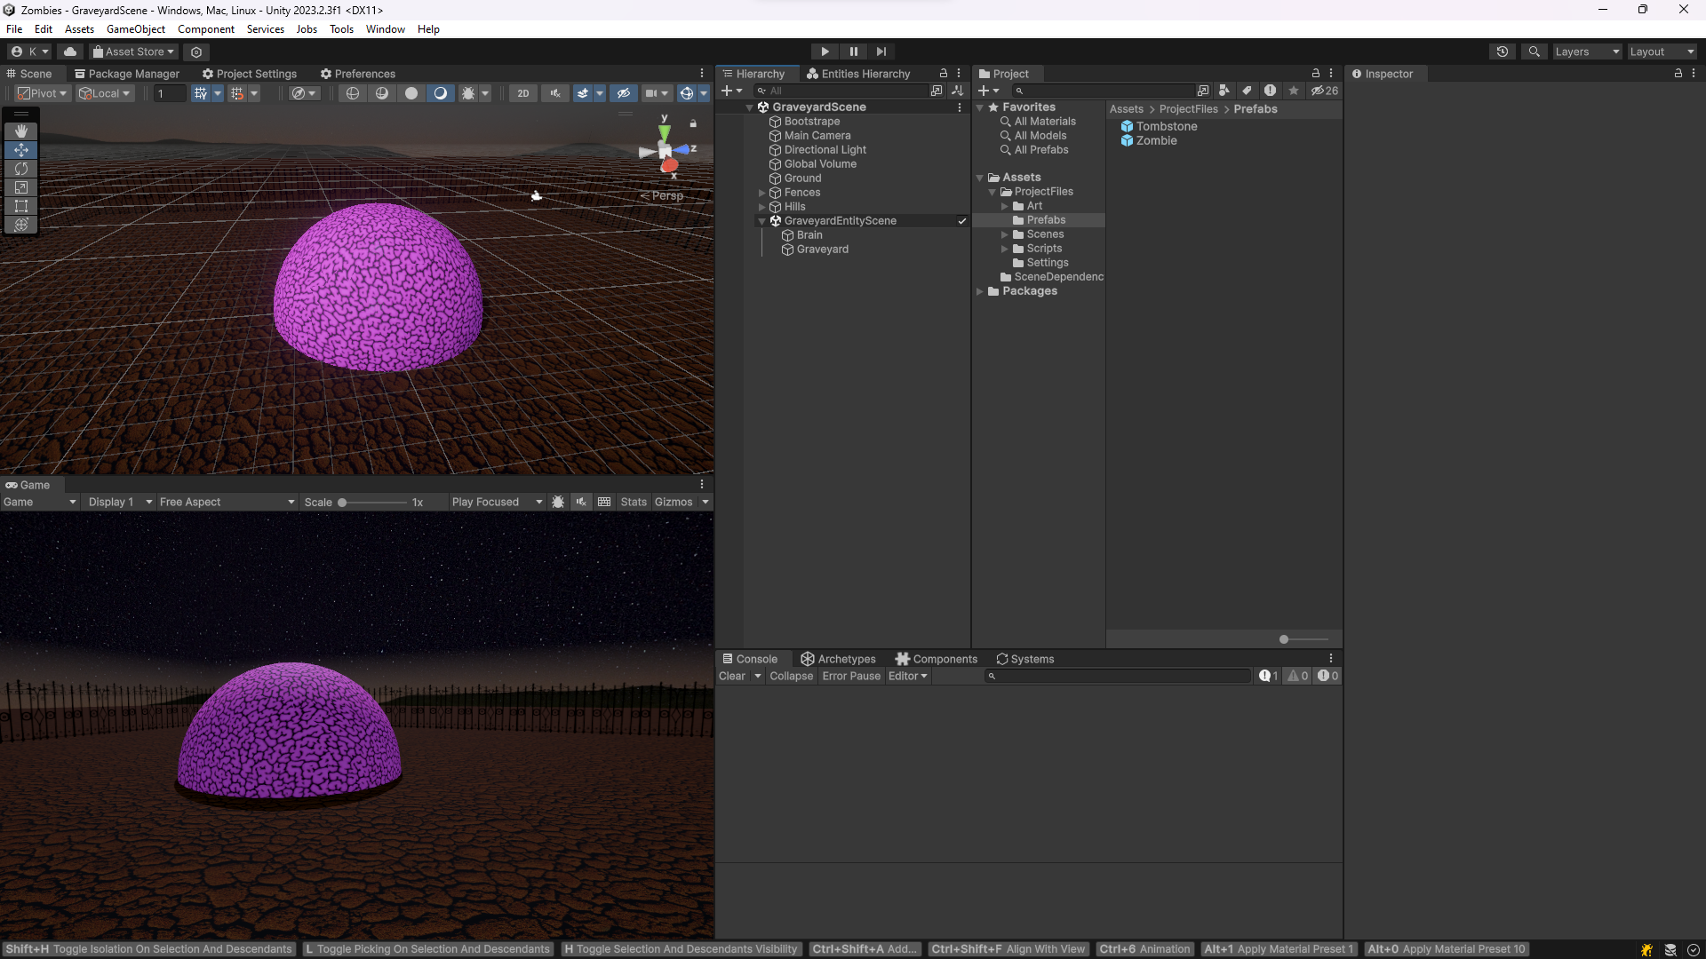The width and height of the screenshot is (1706, 959).
Task: Select the Scale tool
Action: [21, 187]
